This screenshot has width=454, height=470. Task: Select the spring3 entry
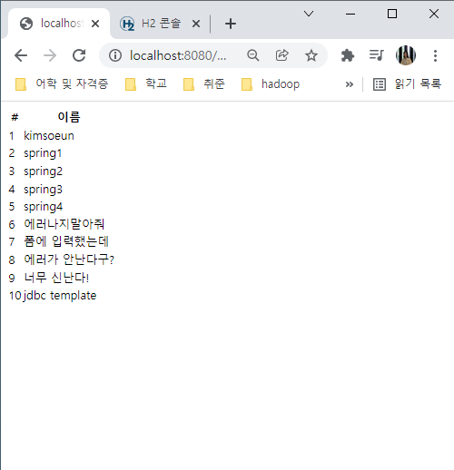point(43,190)
